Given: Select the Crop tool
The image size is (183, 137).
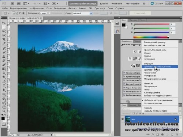Looking at the screenshot, I should [x=4, y=39].
